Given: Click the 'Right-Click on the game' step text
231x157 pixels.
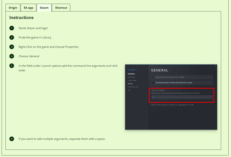Looking at the screenshot, I should tap(49, 47).
